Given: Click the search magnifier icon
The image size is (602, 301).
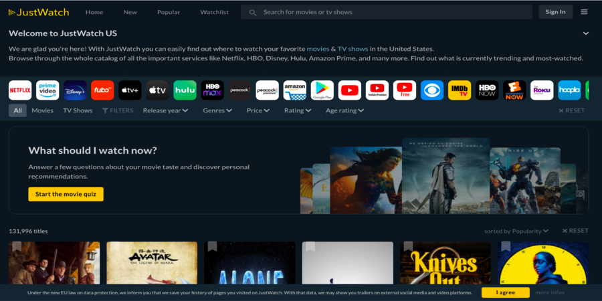Looking at the screenshot, I should 253,12.
